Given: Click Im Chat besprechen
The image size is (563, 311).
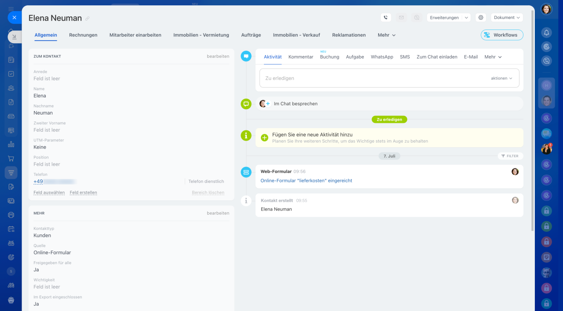Looking at the screenshot, I should [x=296, y=104].
